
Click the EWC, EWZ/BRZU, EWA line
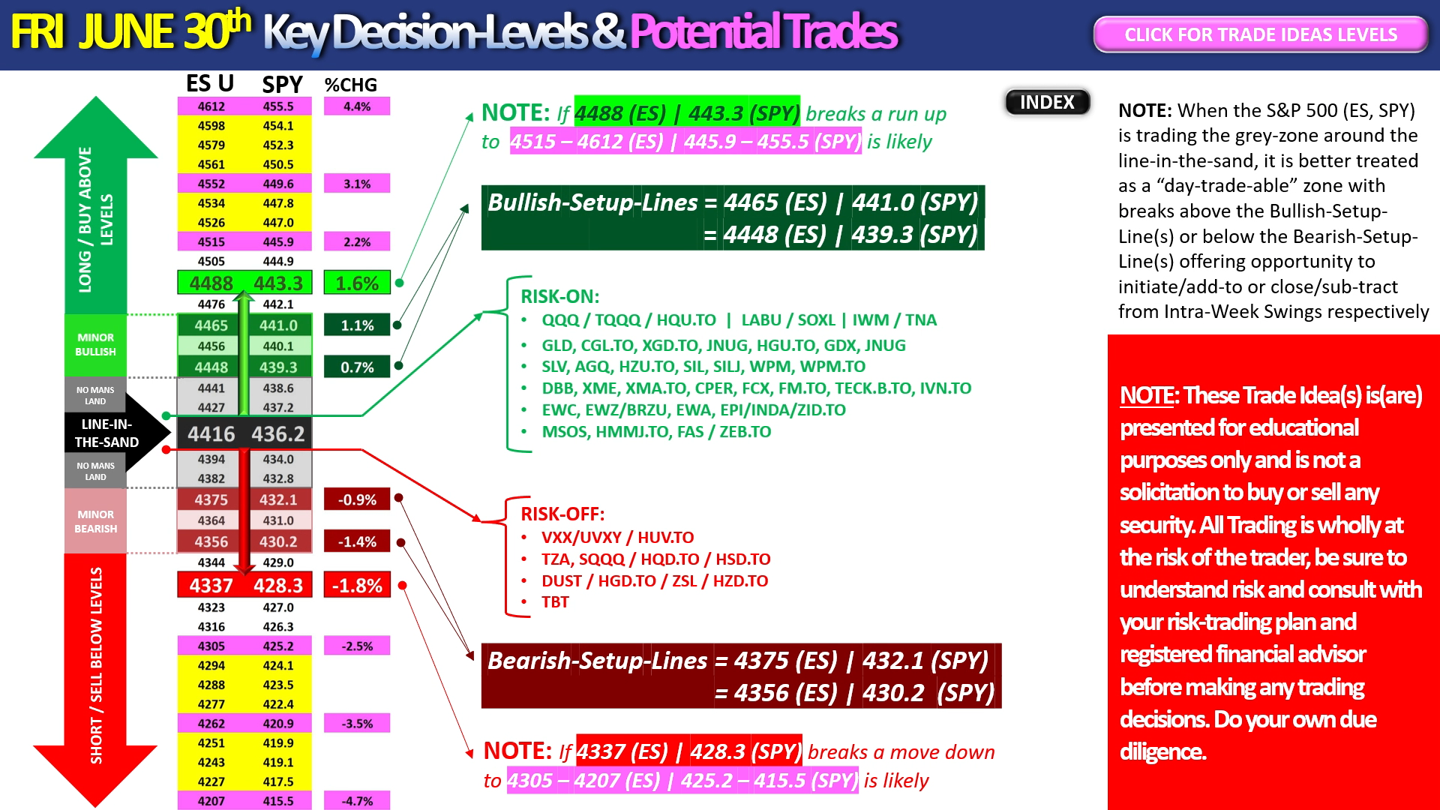[x=694, y=410]
